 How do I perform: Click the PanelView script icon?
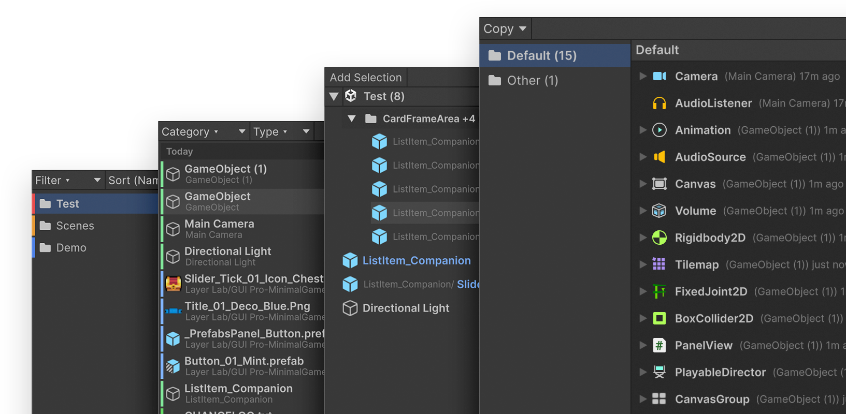tap(659, 345)
